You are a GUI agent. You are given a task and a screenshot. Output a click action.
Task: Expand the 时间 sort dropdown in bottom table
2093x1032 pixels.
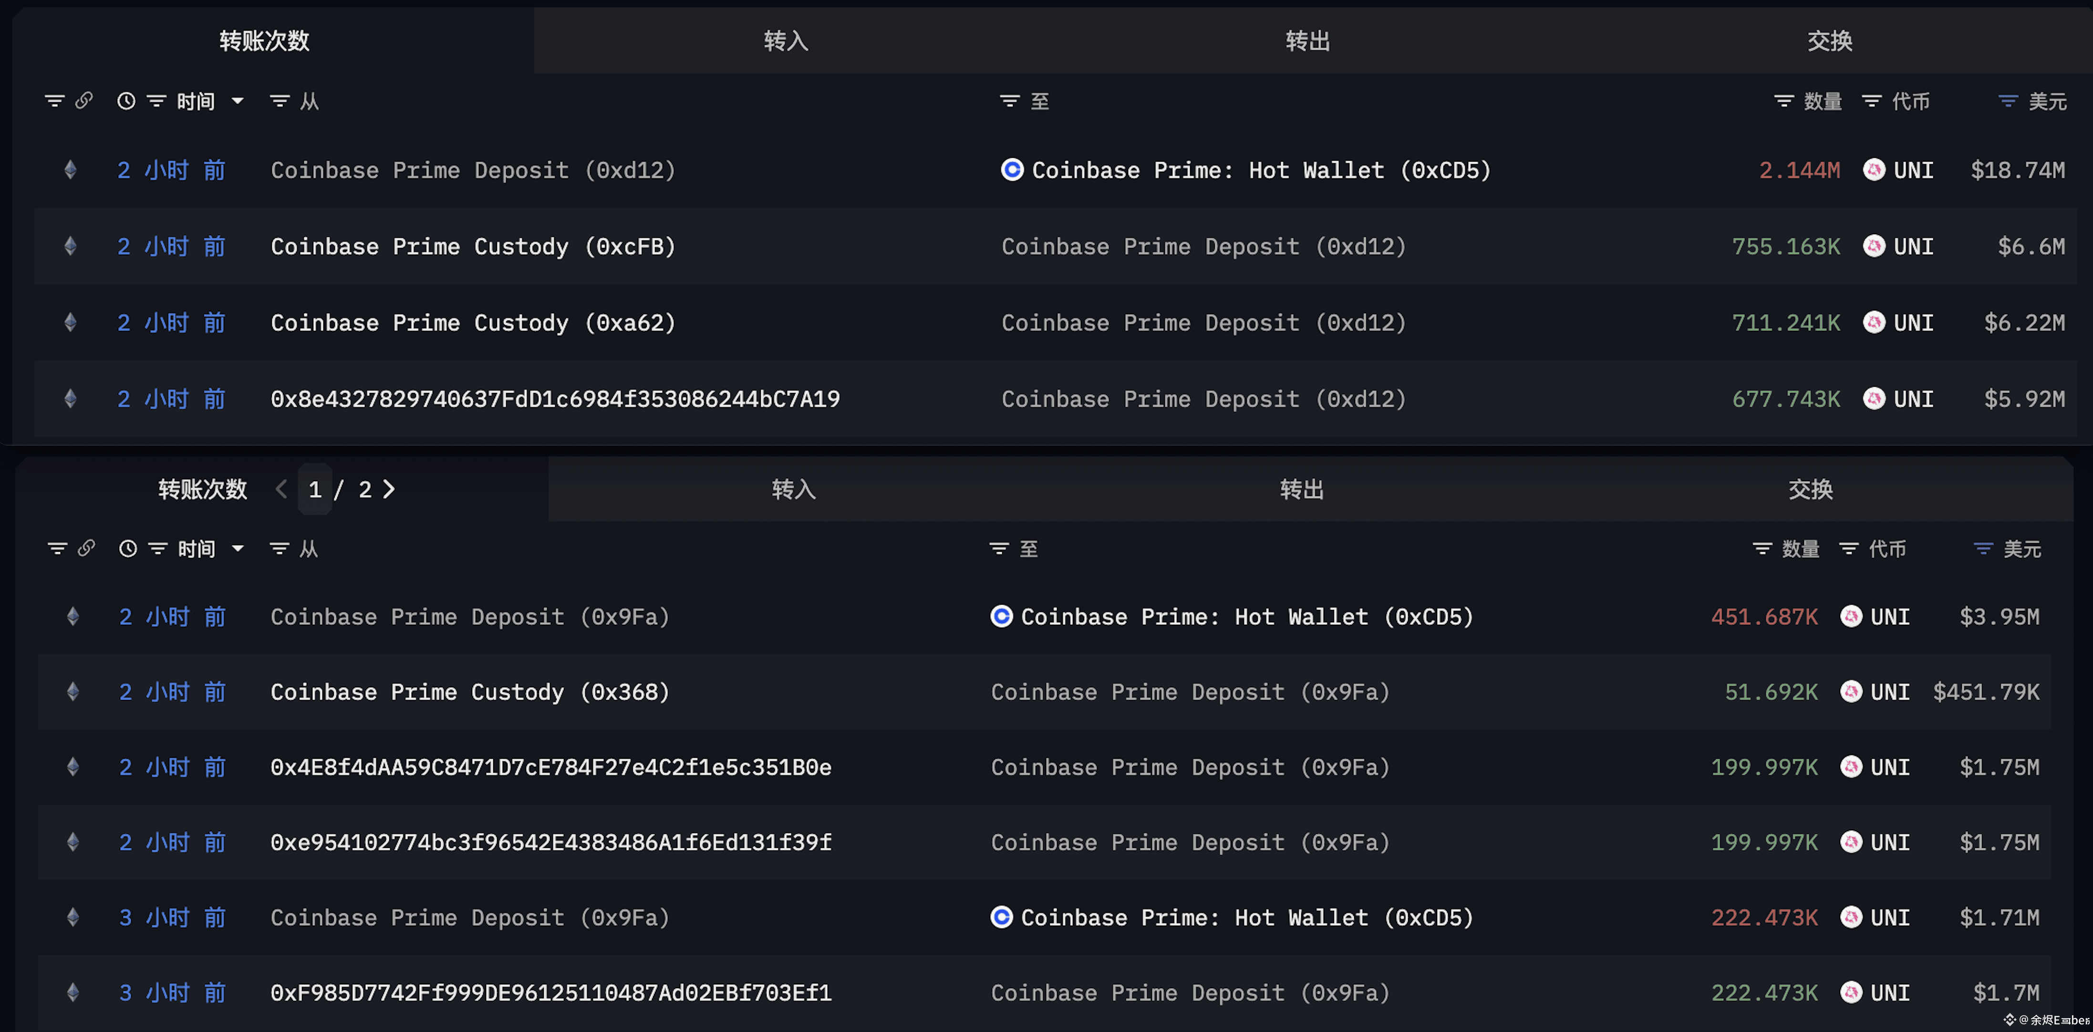237,548
